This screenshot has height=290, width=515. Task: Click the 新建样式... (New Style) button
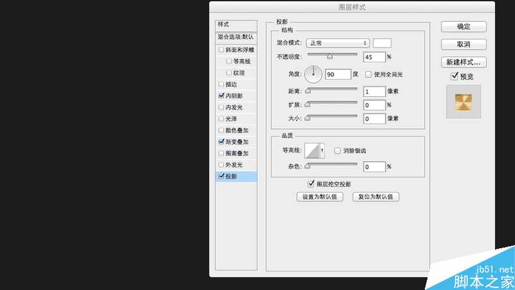point(464,62)
